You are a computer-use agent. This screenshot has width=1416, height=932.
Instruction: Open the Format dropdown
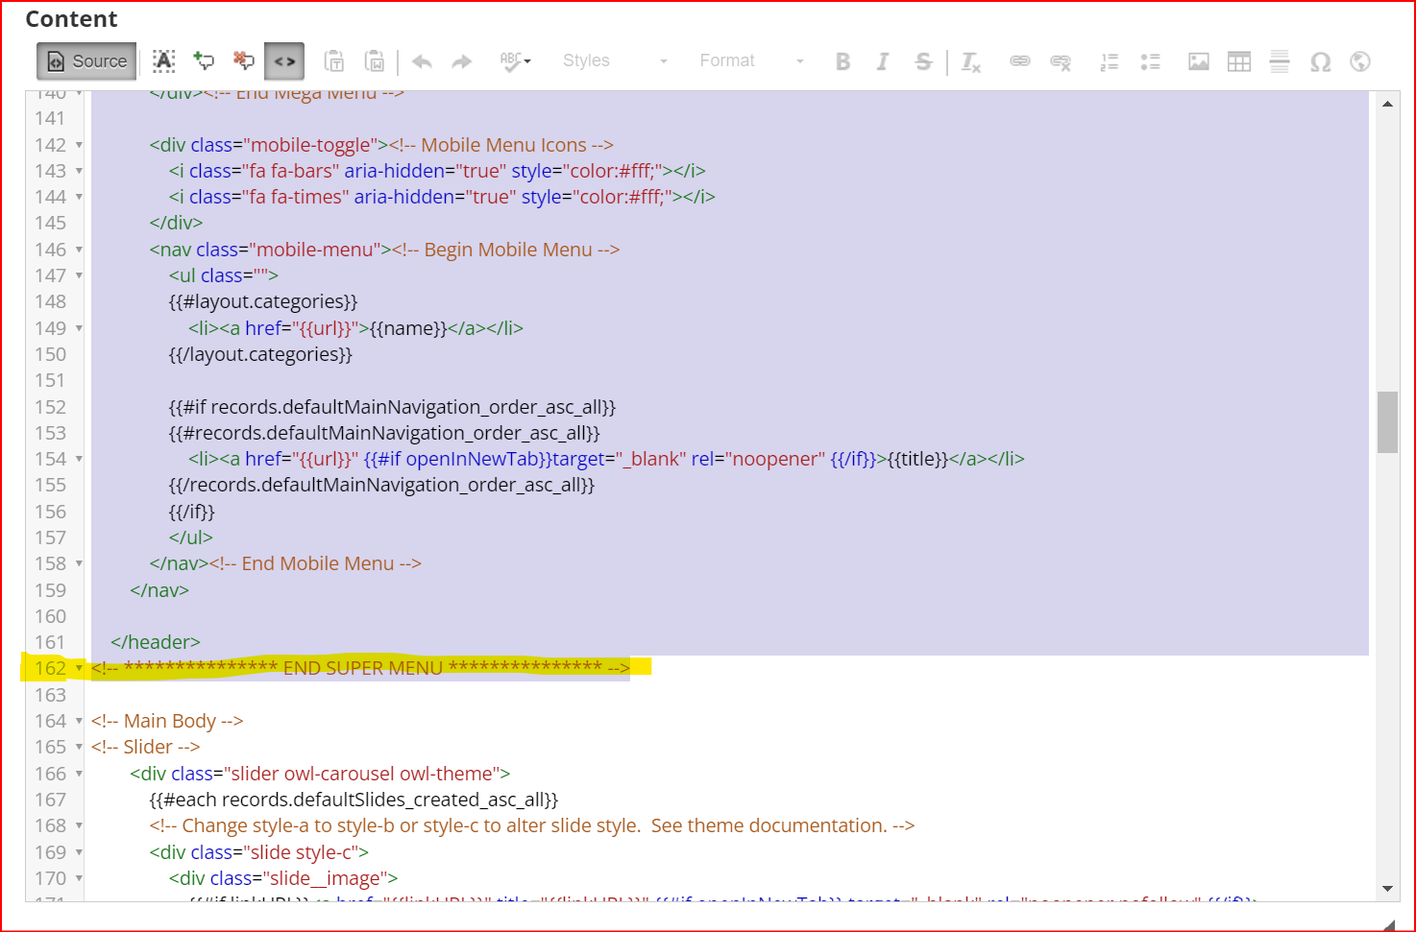[752, 61]
